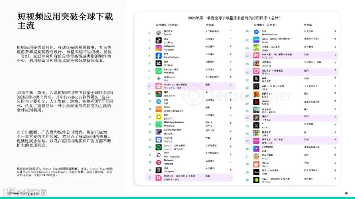This screenshot has height=199, width=355.
Task: Click the red down arrow in the Gemini row
Action: (231, 77)
